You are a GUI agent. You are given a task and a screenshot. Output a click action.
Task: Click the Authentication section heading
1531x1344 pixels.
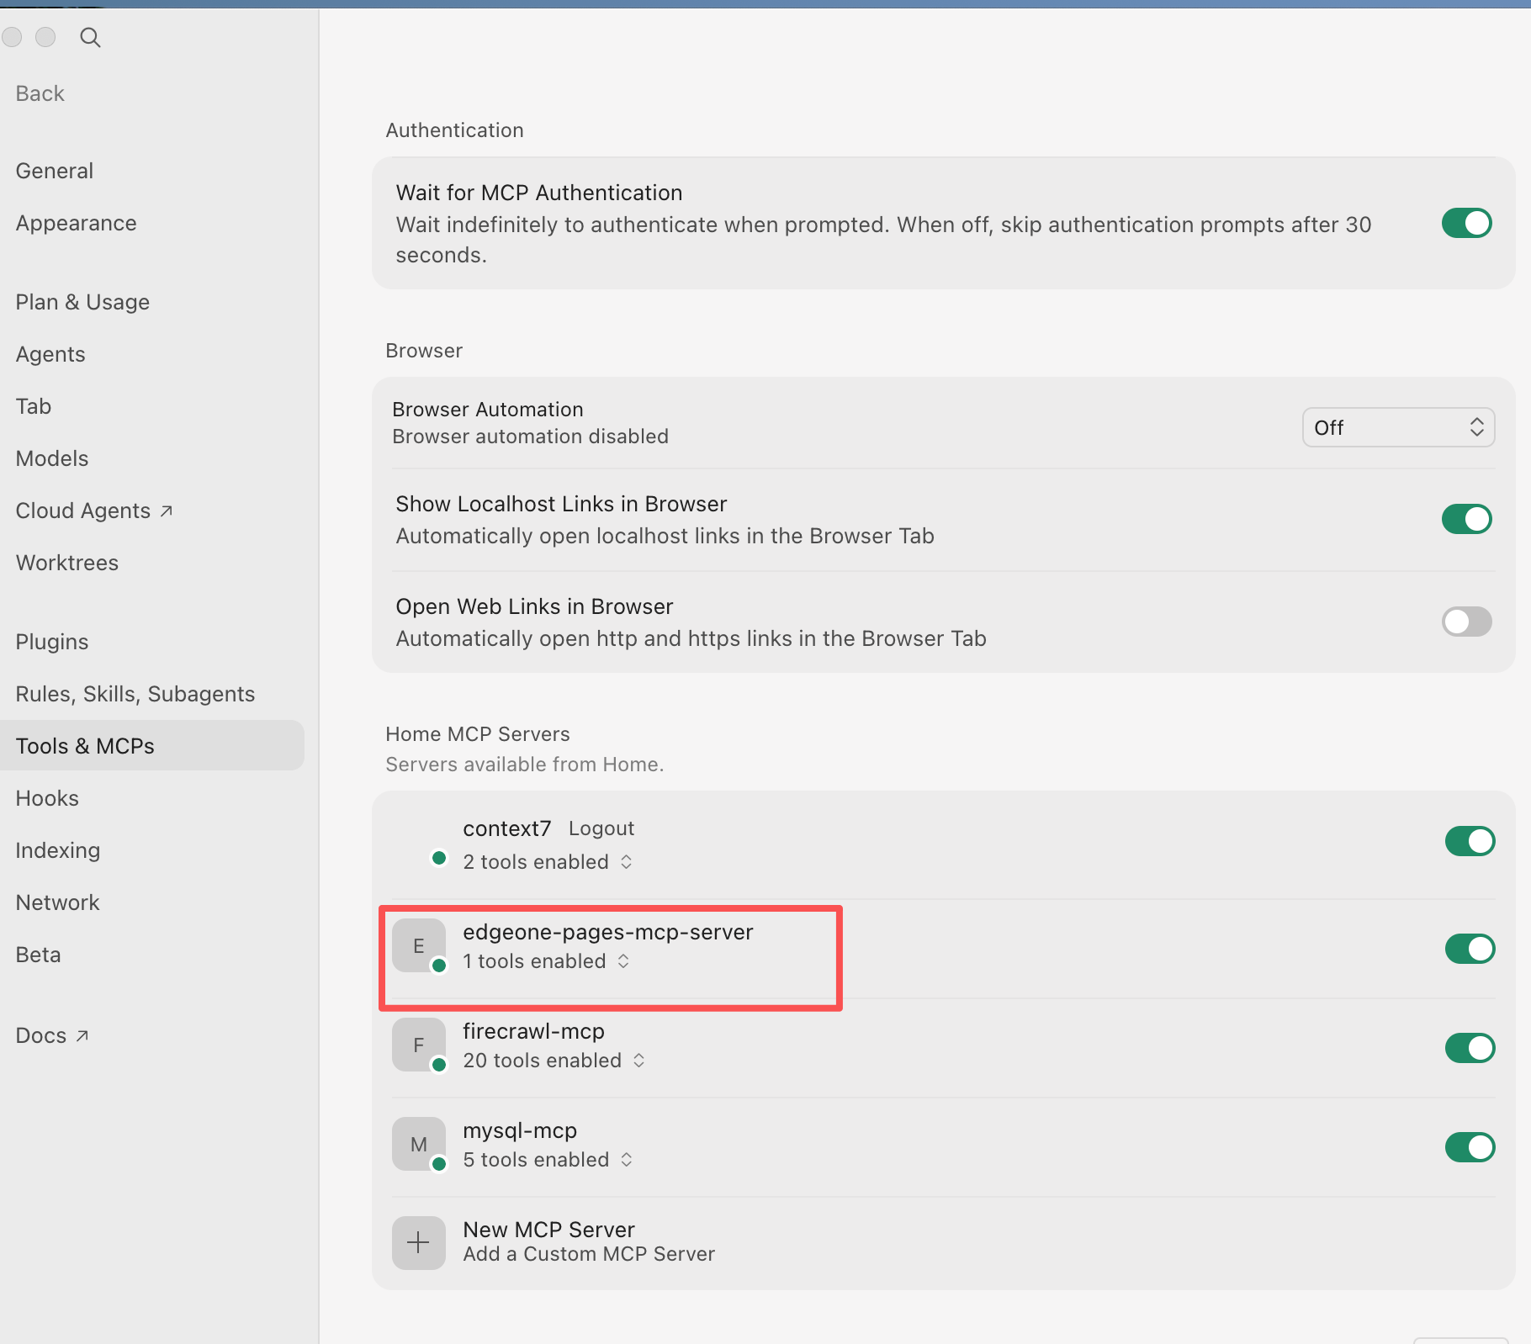click(x=455, y=130)
